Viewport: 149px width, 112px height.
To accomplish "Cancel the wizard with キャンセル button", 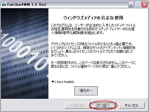I will coord(132,105).
